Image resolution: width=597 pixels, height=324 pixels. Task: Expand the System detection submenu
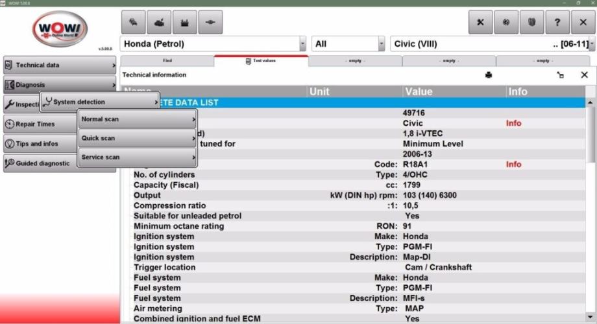click(x=100, y=102)
